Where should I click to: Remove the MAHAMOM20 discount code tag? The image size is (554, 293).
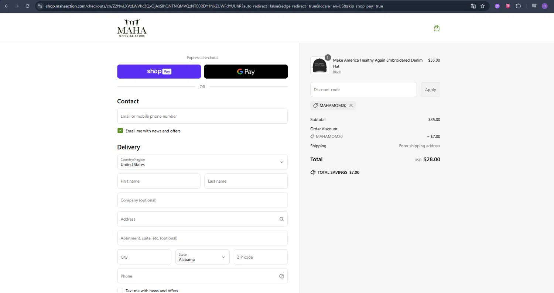351,106
